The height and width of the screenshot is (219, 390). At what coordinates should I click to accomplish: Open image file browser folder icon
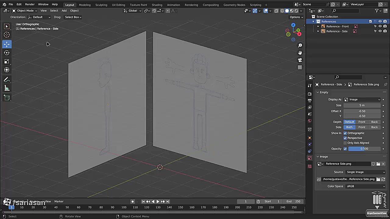(x=378, y=179)
